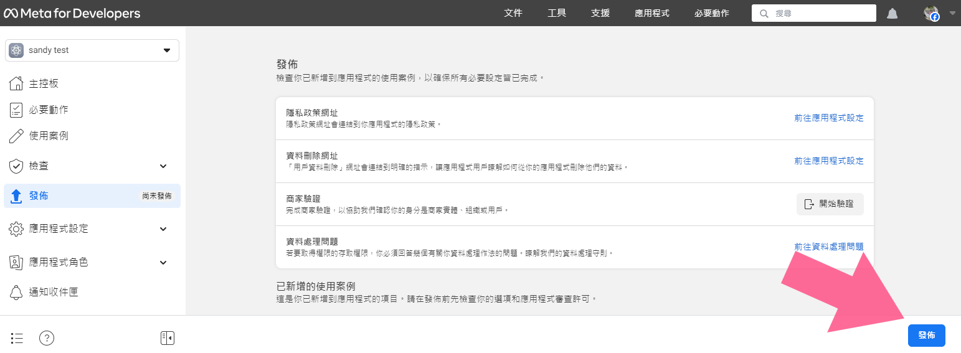Open the account arrow beside the avatar

(952, 13)
